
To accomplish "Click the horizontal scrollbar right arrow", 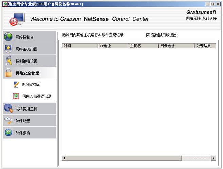I will coord(213,158).
